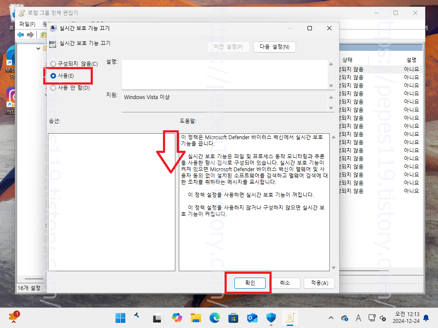Go to 다음 설정(N)
The image size is (438, 328).
(x=274, y=47)
